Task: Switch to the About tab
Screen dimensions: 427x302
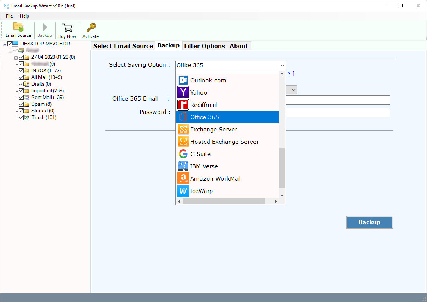Action: [x=239, y=46]
